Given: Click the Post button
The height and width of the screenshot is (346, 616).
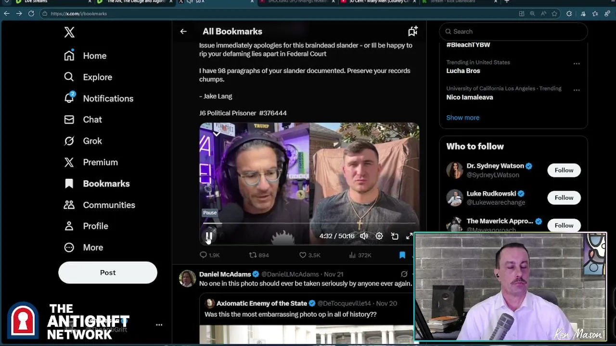Looking at the screenshot, I should 108,272.
